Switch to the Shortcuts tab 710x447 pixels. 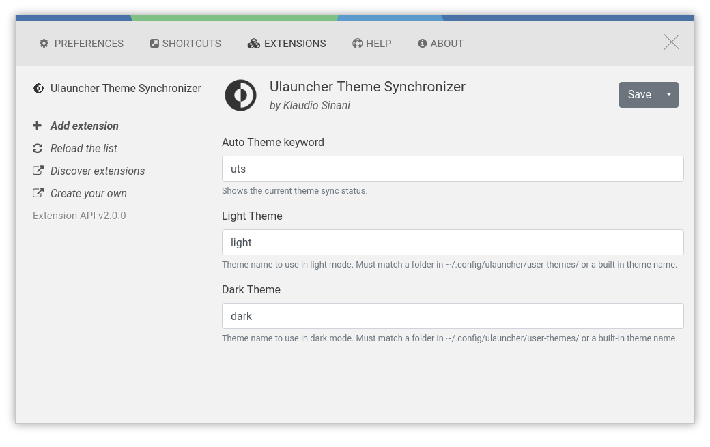[x=186, y=44]
